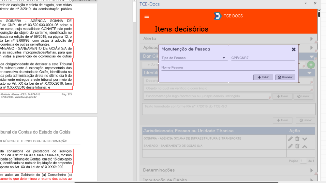Click the Incluir button in the dialog
Screen dimensions: 326x183
click(x=263, y=77)
